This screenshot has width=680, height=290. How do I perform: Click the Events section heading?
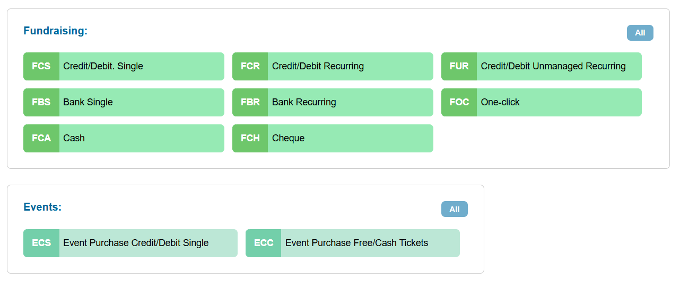[x=42, y=207]
